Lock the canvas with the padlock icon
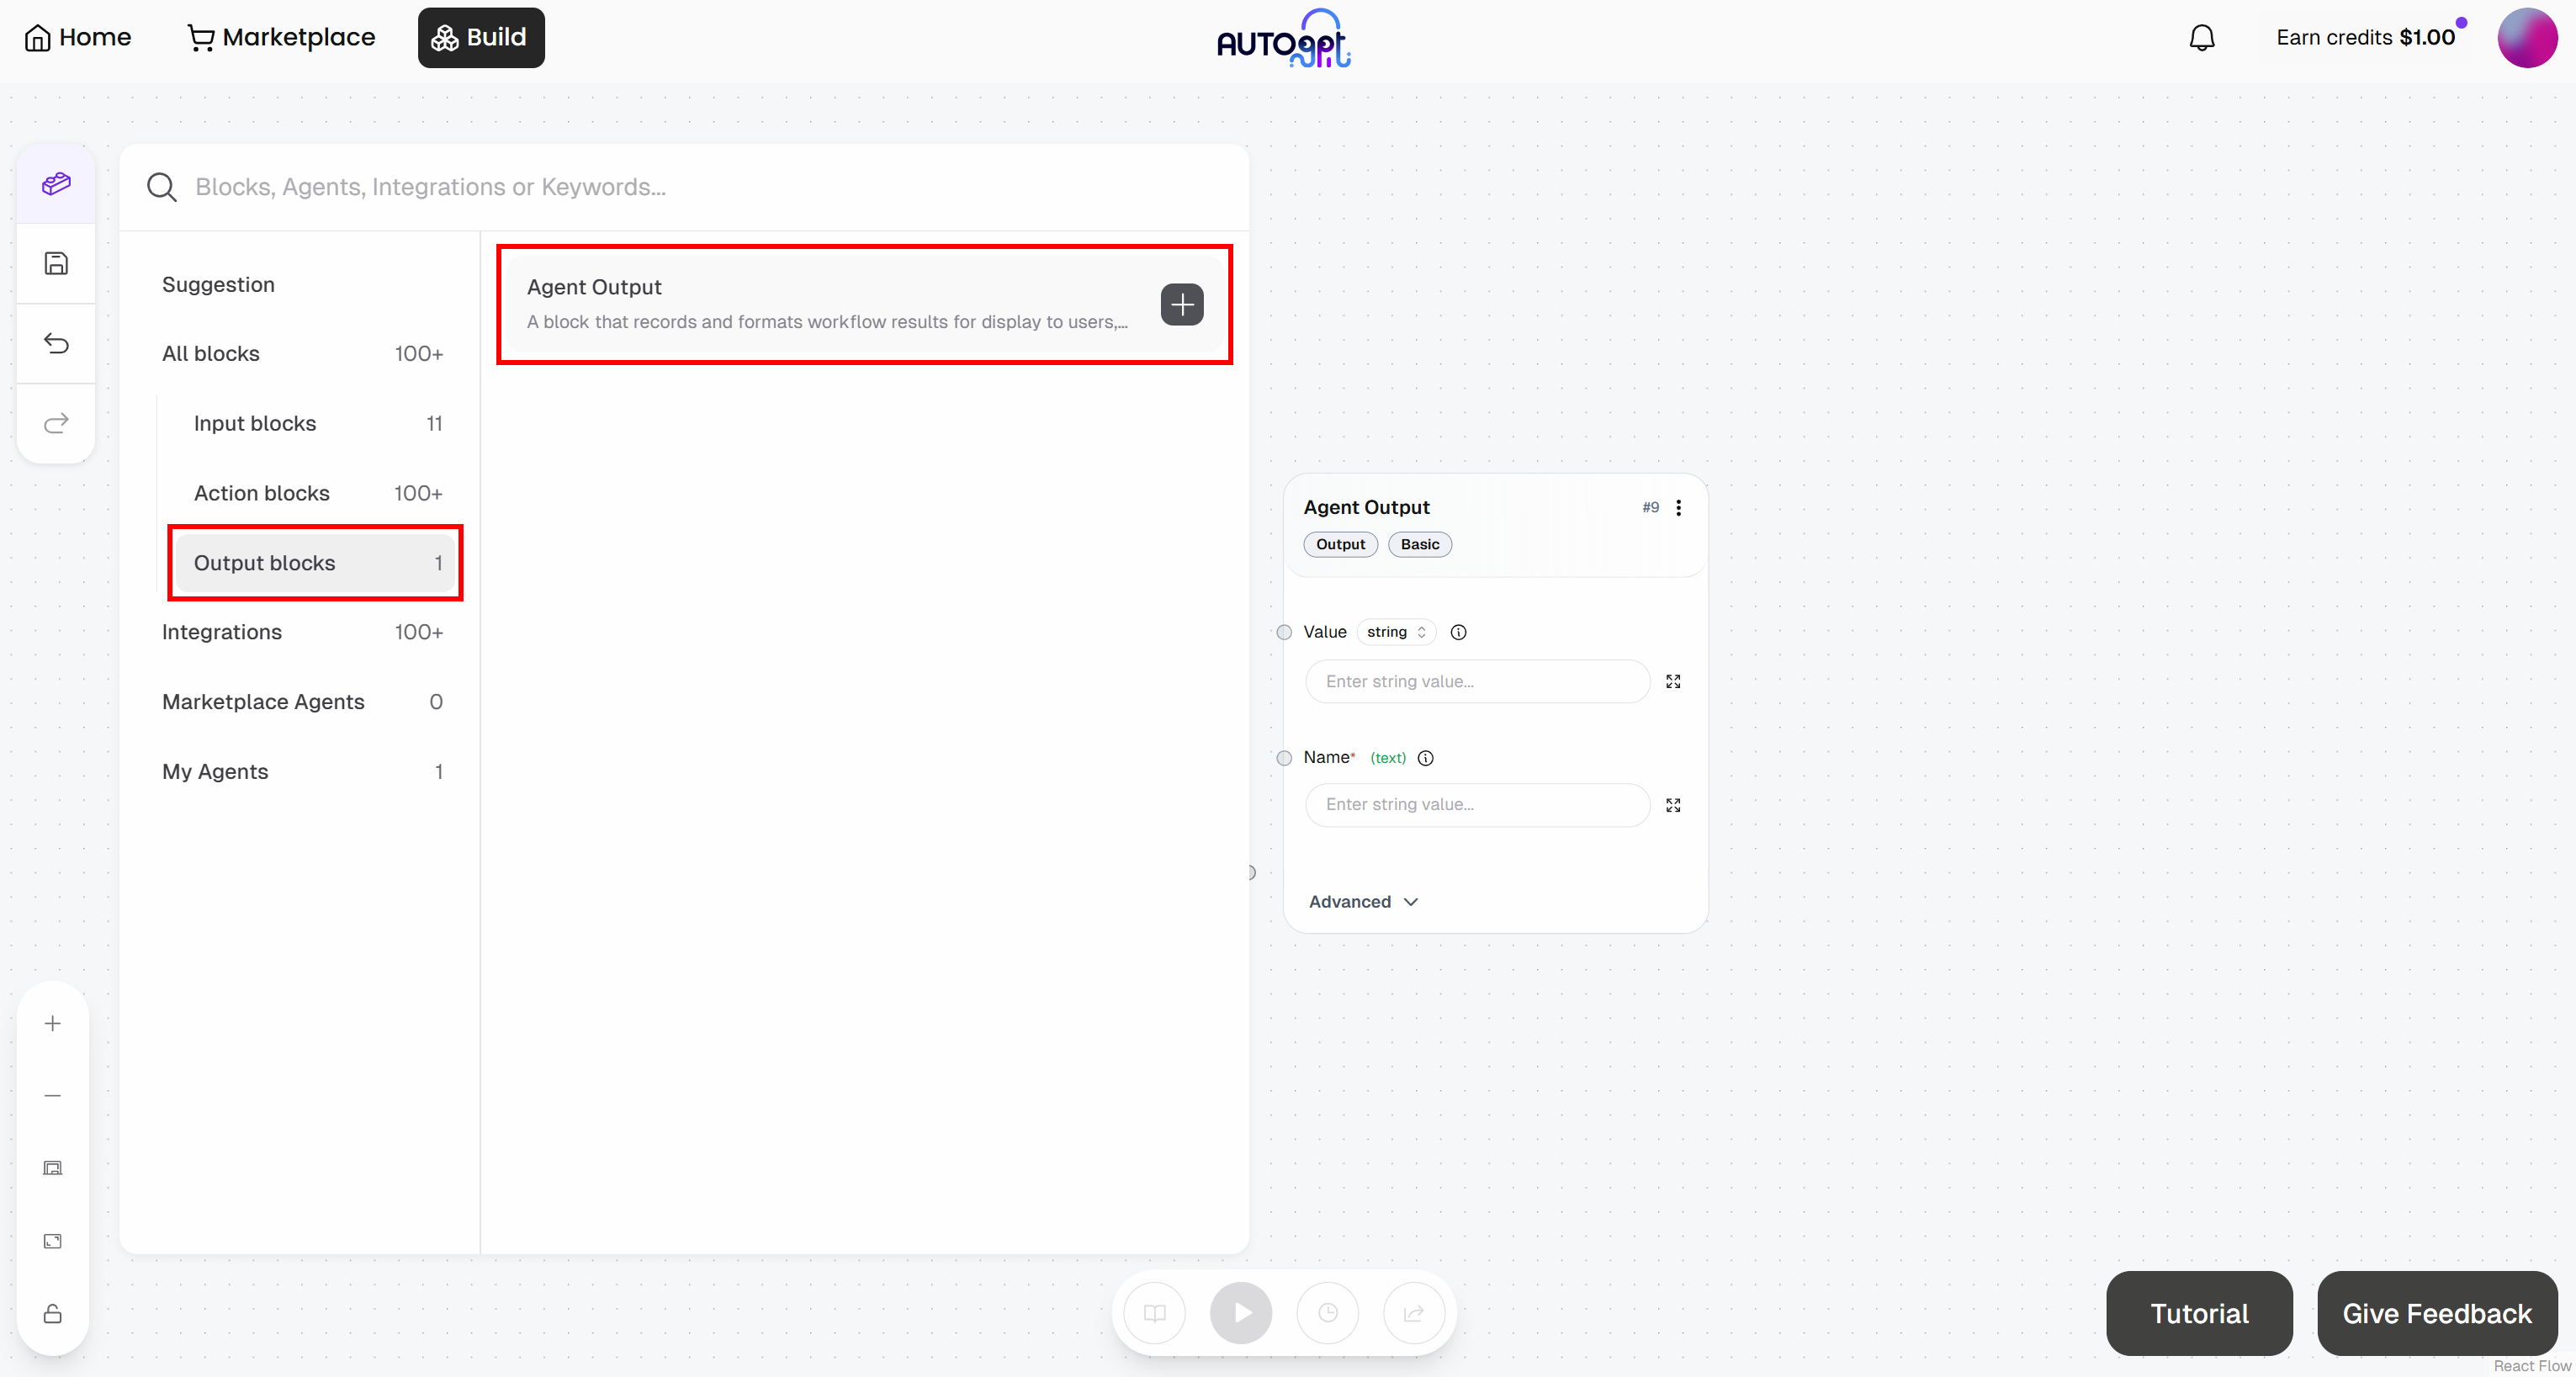 tap(52, 1315)
